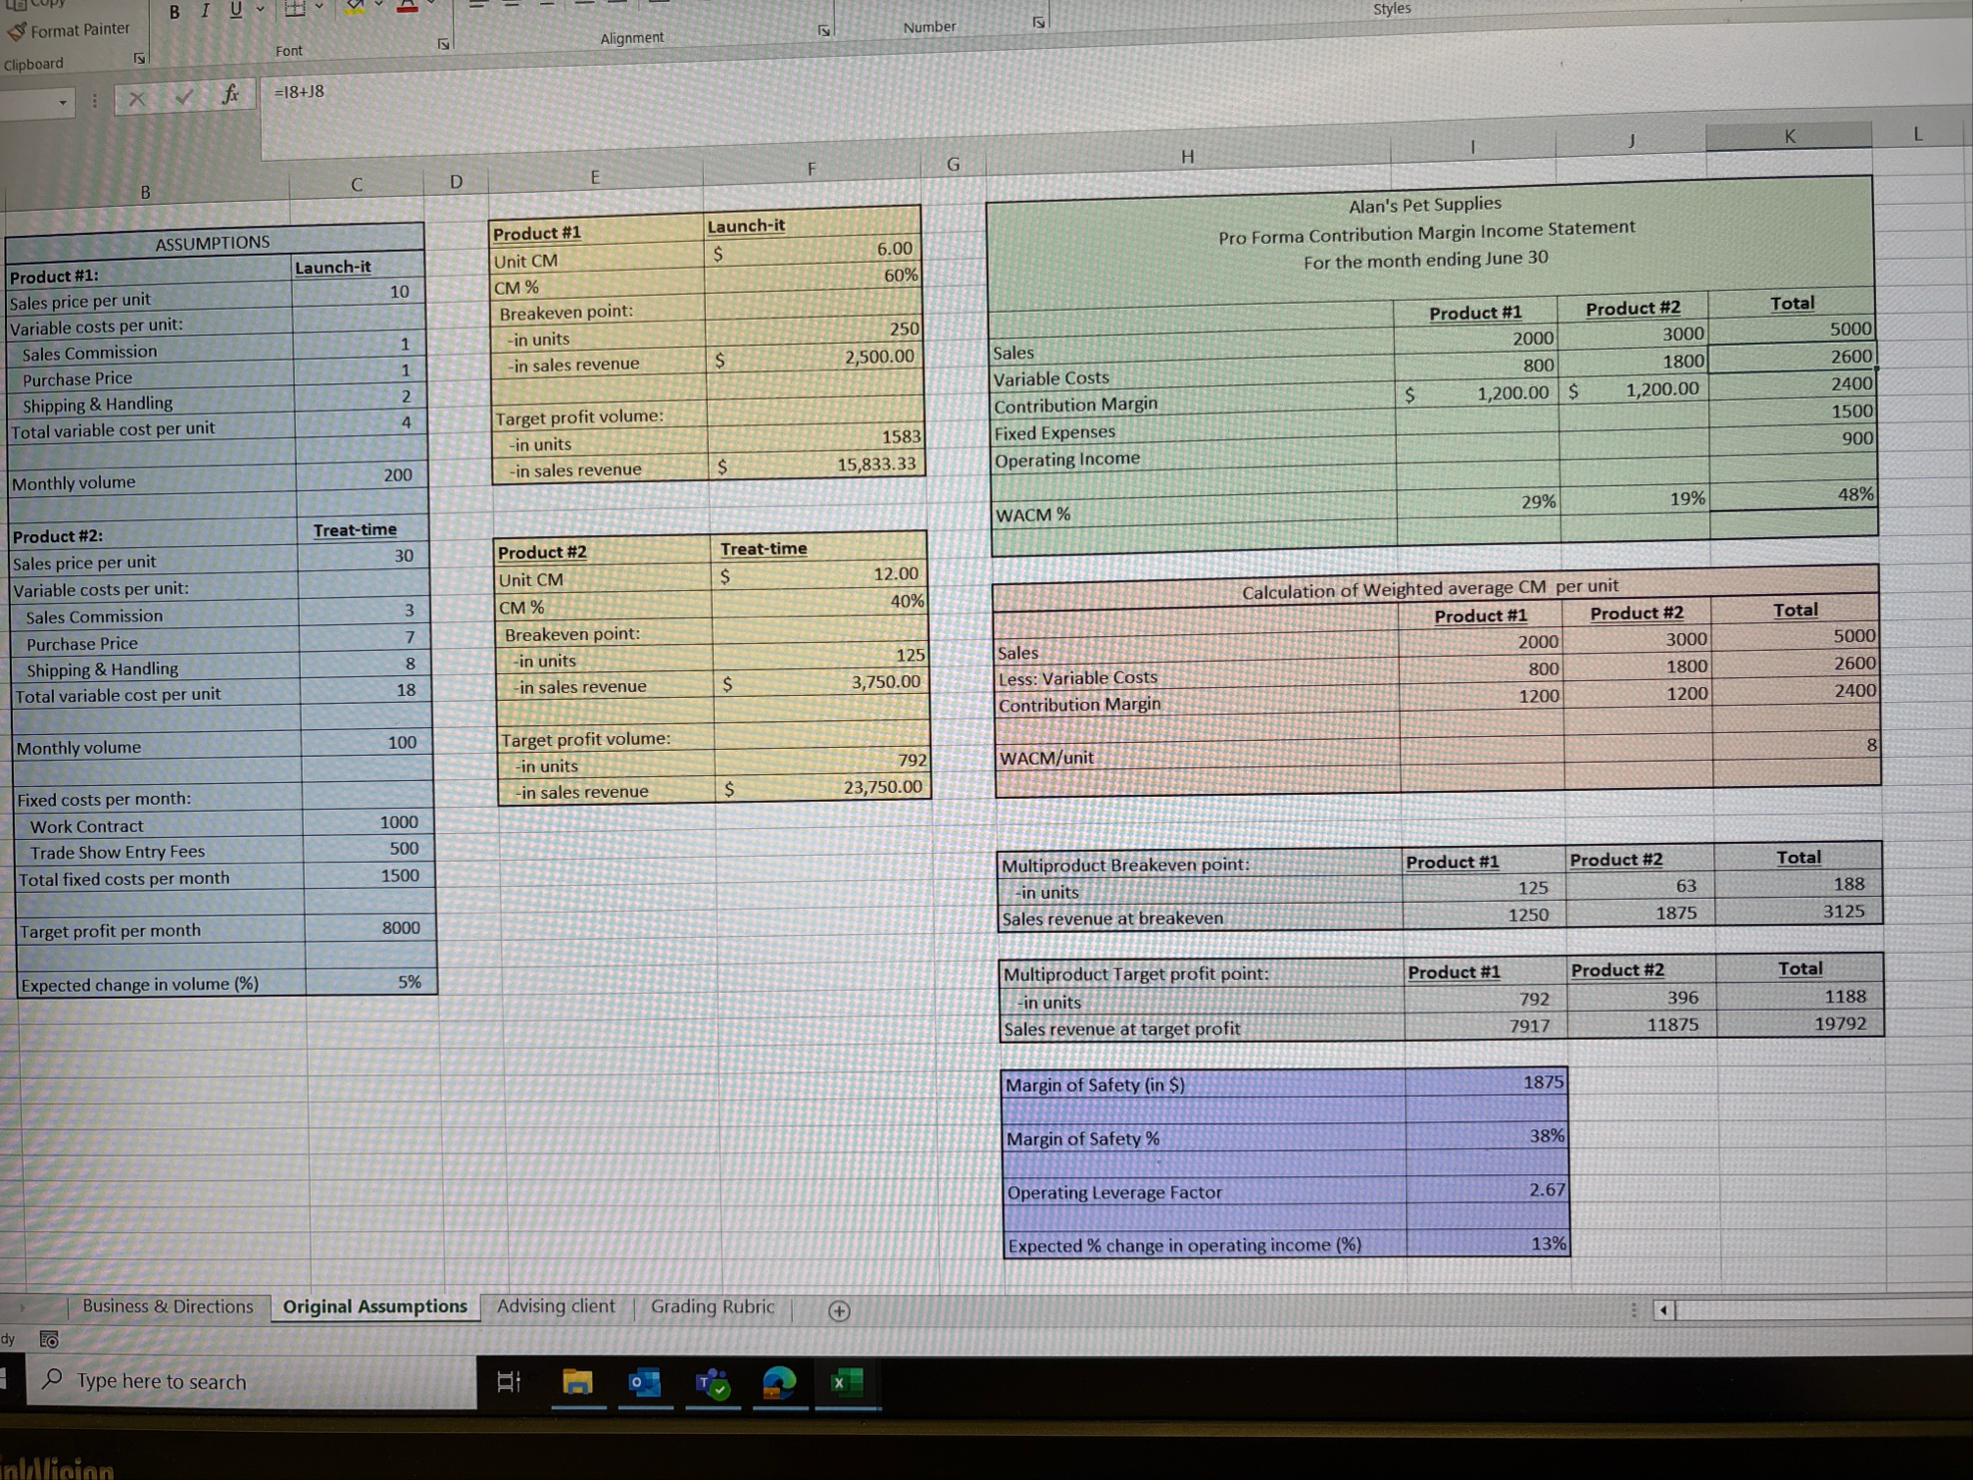Open File Explorer from the taskbar
1973x1480 pixels.
pos(577,1382)
